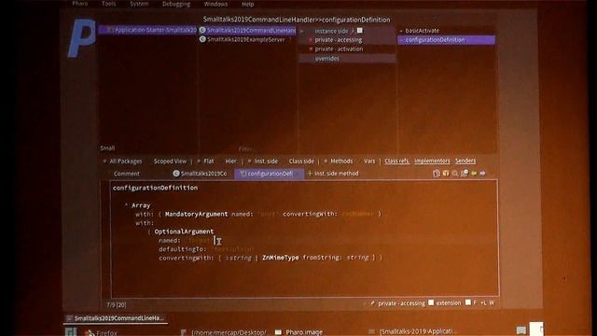597x336 pixels.
Task: Click tray icon on taskbar right
Action: point(521,329)
